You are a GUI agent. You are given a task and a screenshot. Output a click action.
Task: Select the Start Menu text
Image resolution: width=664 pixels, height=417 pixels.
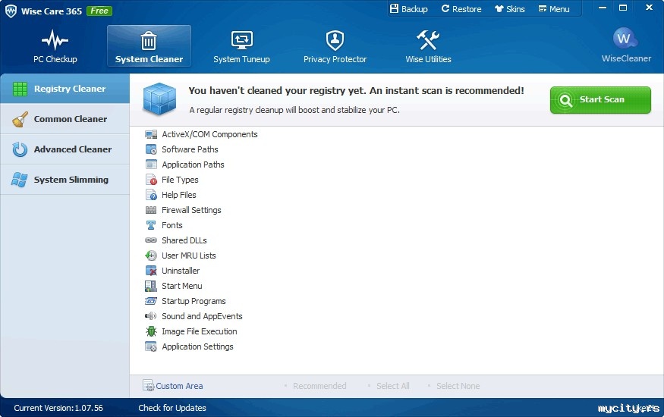coord(181,286)
